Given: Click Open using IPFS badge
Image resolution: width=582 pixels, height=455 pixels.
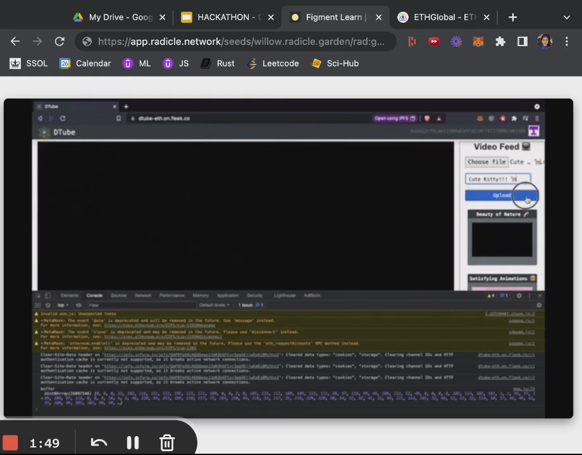Looking at the screenshot, I should tap(395, 118).
